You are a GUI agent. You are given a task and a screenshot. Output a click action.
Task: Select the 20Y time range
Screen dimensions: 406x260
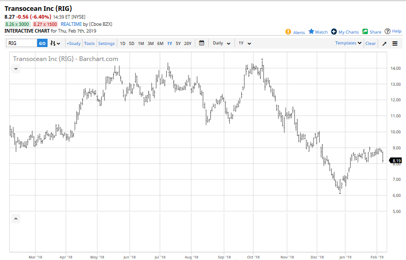188,43
